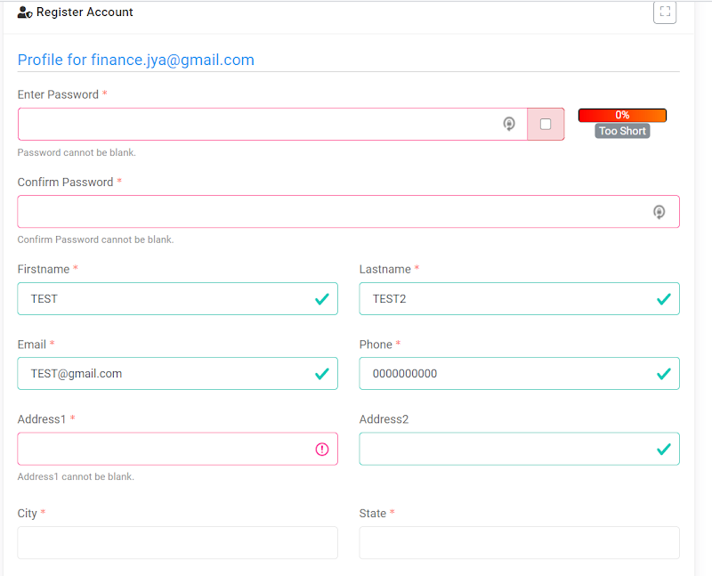Toggle the show password checkbox

point(546,124)
